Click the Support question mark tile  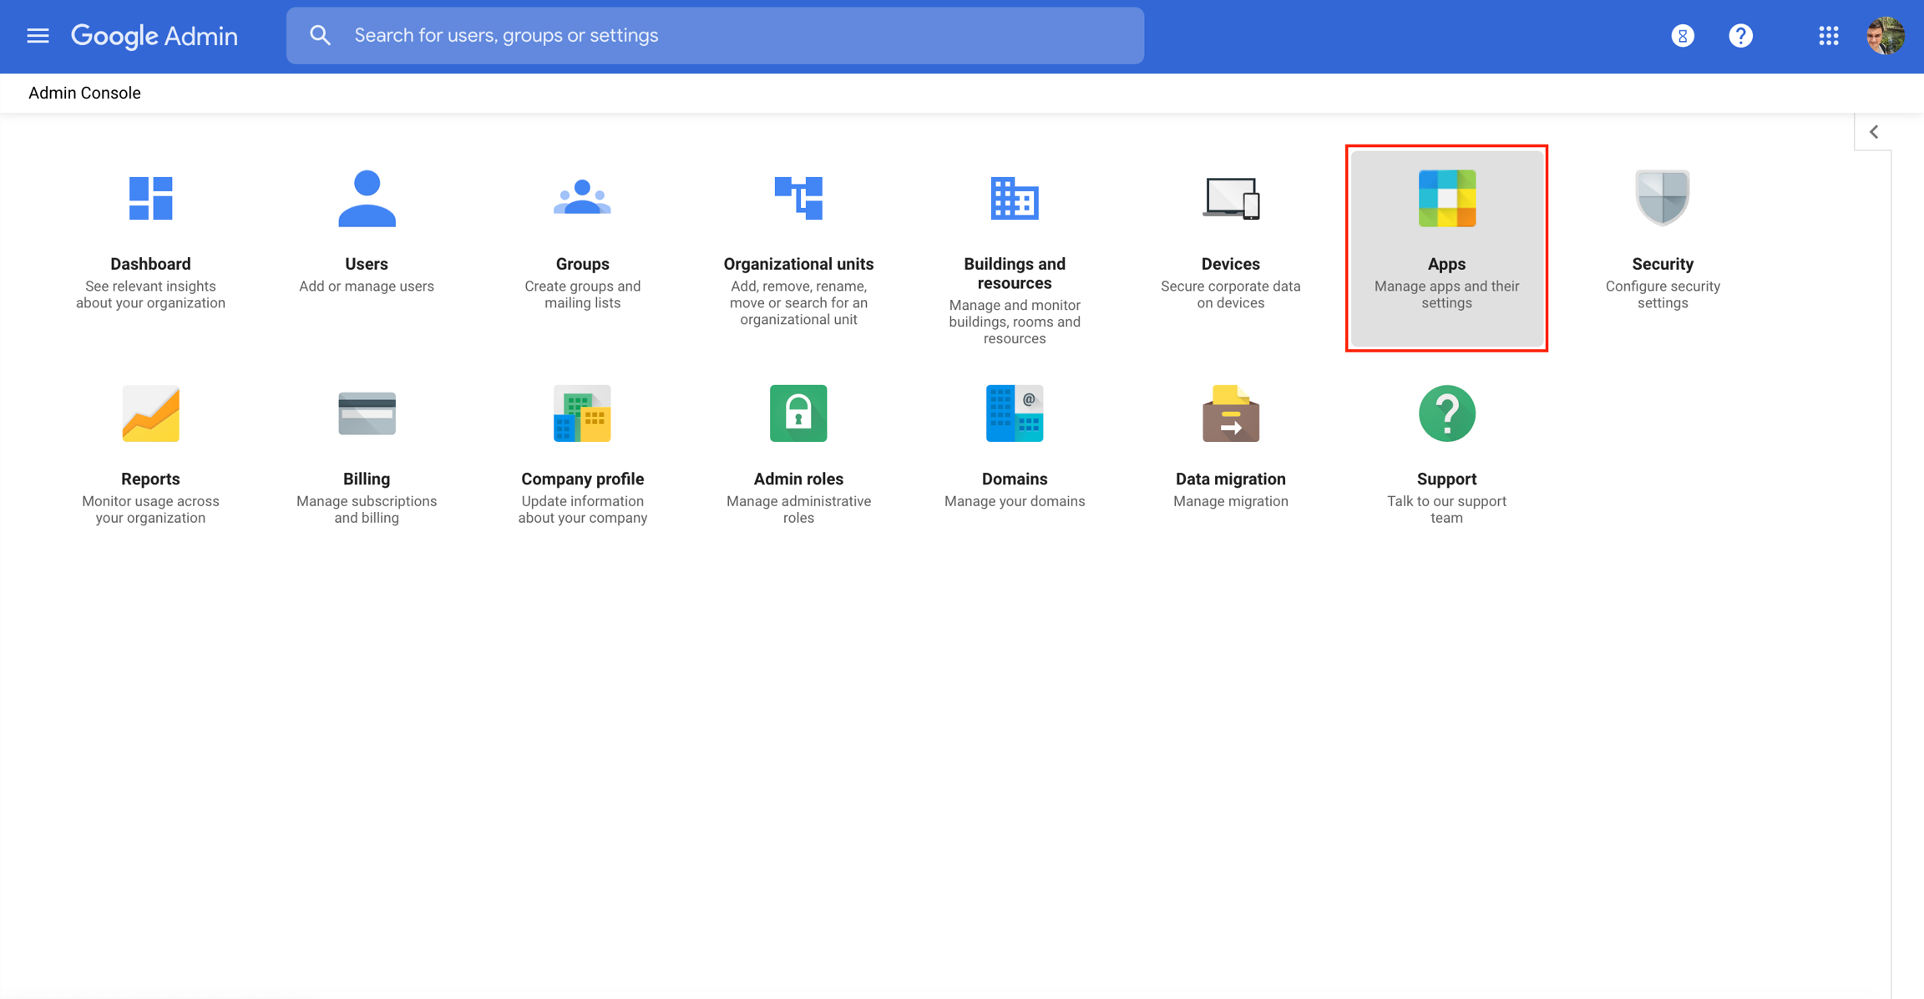coord(1446,413)
